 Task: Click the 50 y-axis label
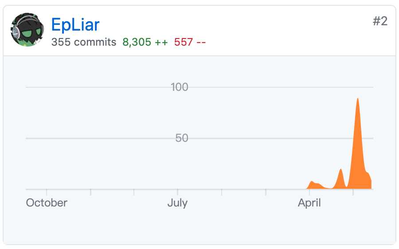(182, 138)
